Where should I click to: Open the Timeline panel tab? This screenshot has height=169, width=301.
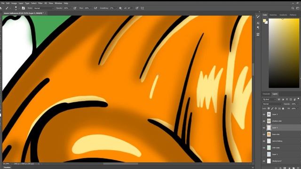(x=7, y=168)
